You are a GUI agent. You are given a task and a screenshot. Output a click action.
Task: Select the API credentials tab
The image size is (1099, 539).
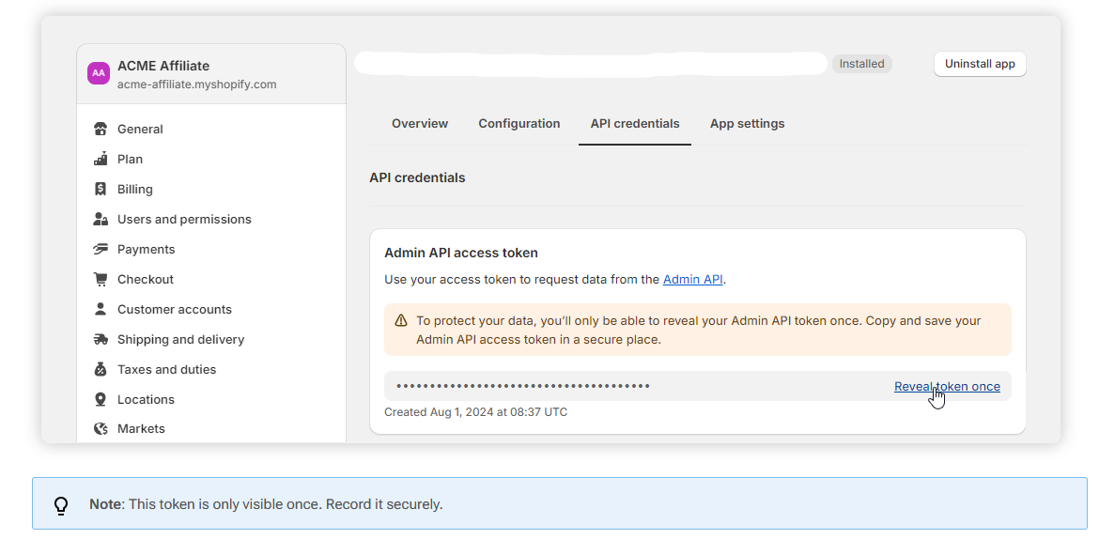635,124
